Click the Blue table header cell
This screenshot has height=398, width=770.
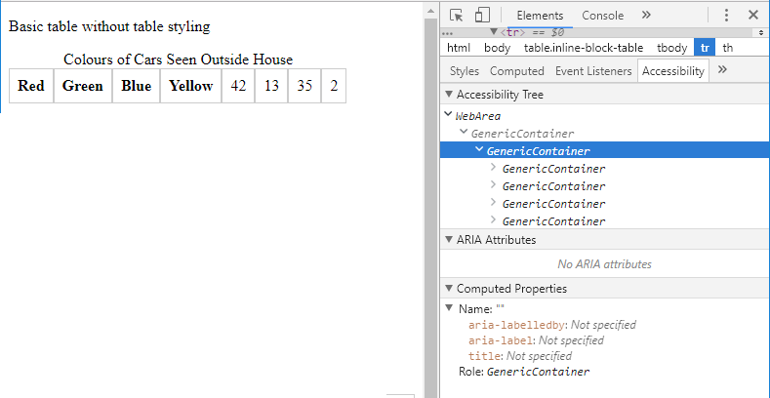136,86
